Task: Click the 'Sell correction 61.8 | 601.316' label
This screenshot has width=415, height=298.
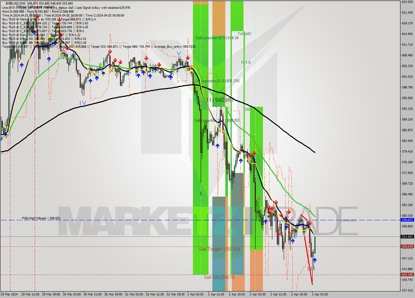Action: 217,81
